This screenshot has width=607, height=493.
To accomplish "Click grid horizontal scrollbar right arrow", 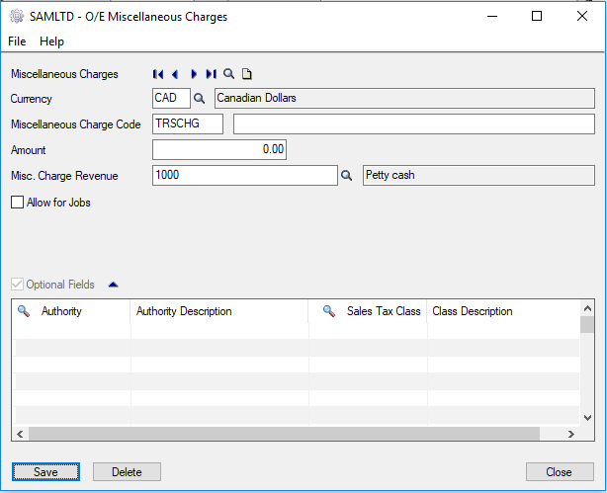I will pyautogui.click(x=571, y=434).
